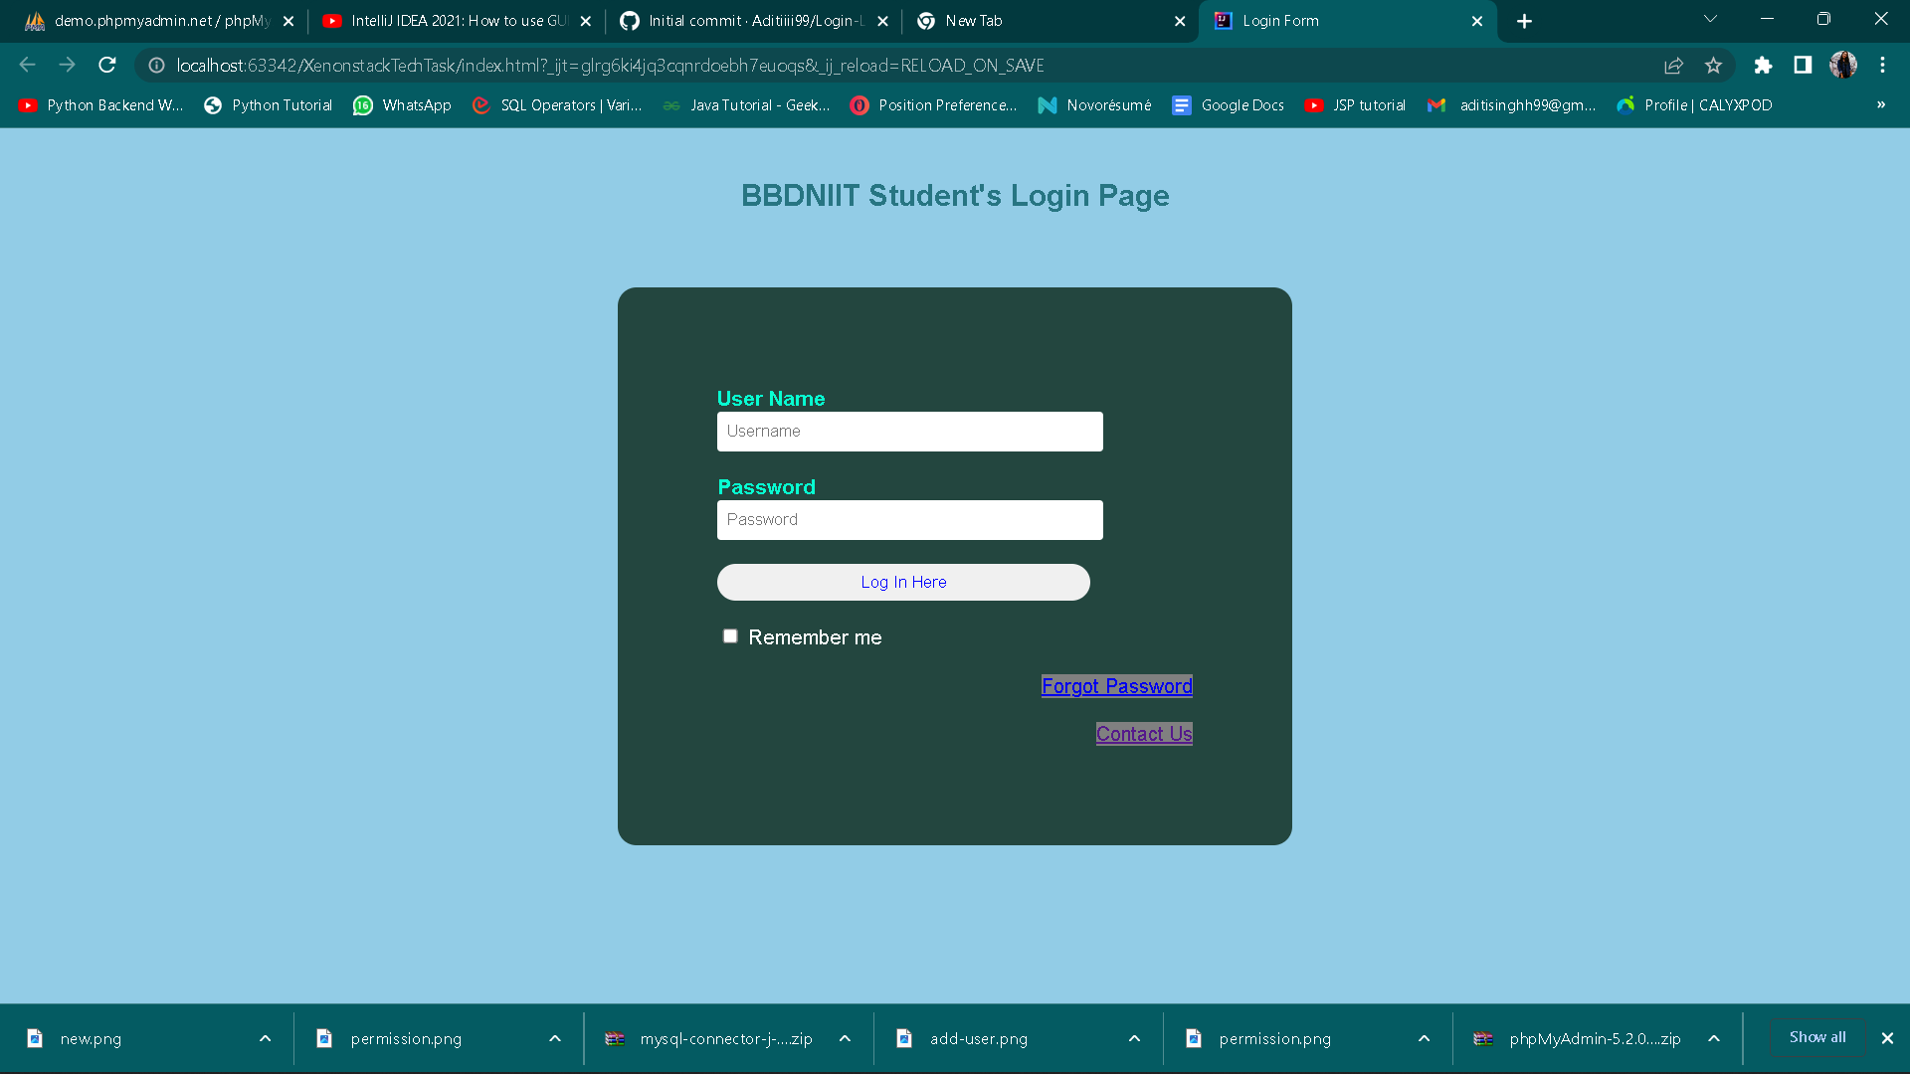Click inside the Username input field

908,431
